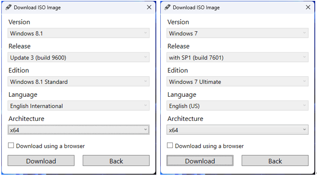Screen dimensions: 317x176
Task: Click the Architecture label in the Windows 7 dialog
Action: [185, 119]
